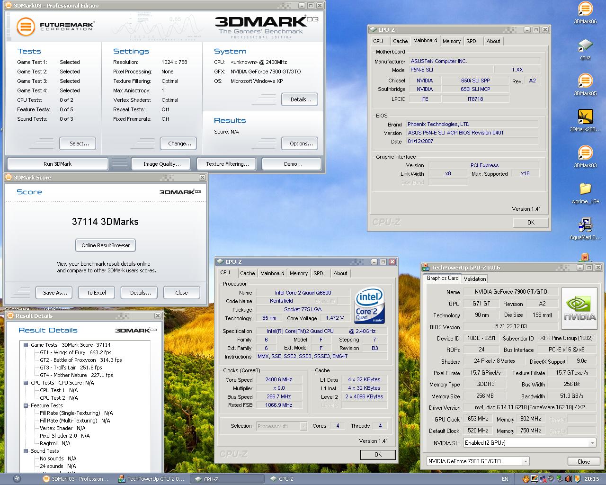Open the Image Quality dialog

pyautogui.click(x=162, y=164)
